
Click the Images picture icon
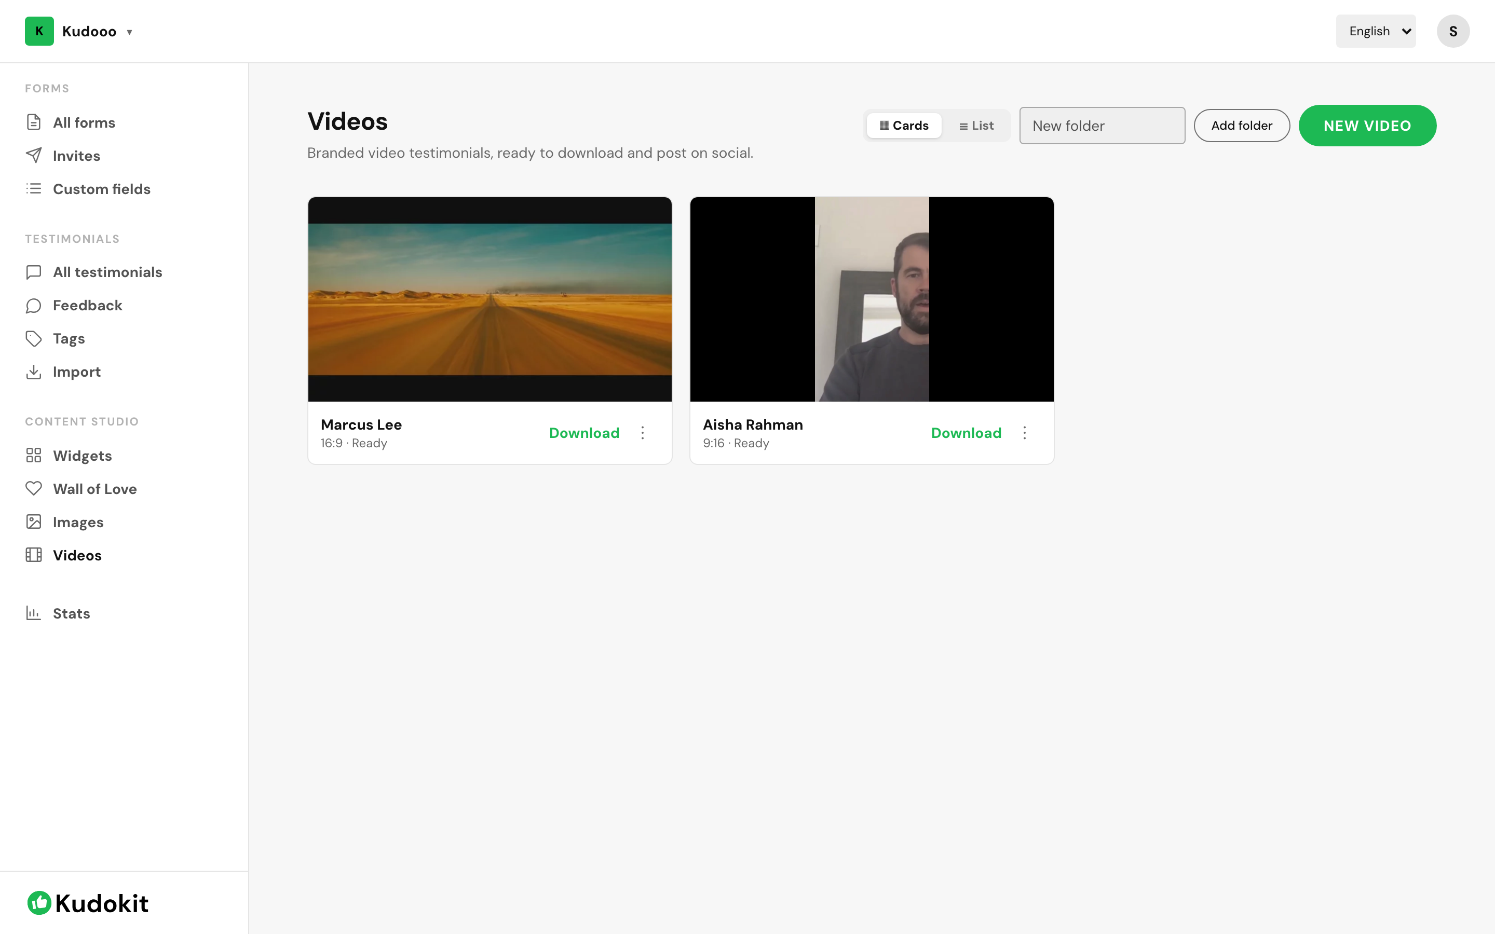[x=33, y=522]
